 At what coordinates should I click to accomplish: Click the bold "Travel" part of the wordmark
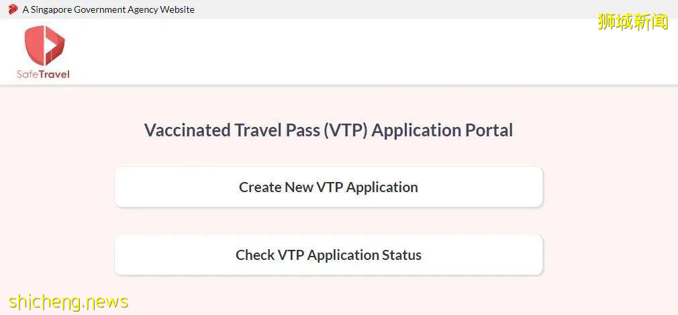click(x=54, y=74)
